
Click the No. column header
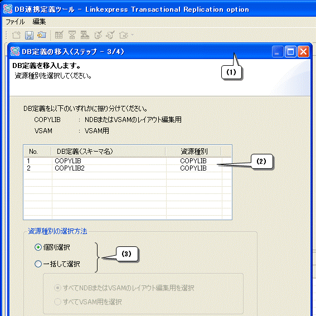coord(37,152)
